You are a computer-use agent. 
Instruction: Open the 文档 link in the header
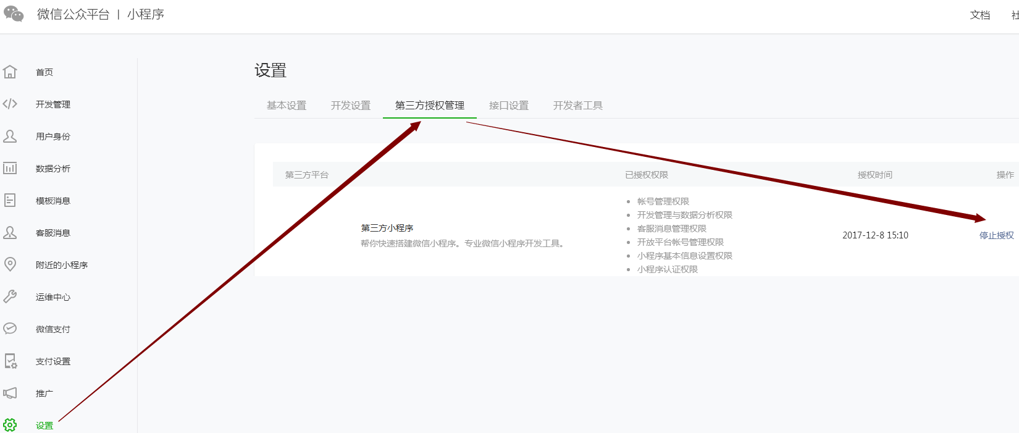coord(980,15)
